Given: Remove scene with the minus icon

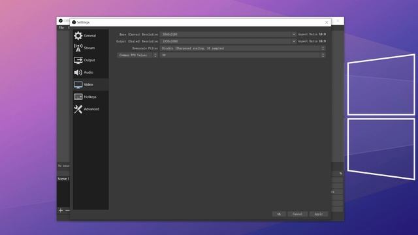Looking at the screenshot, I should (x=67, y=210).
